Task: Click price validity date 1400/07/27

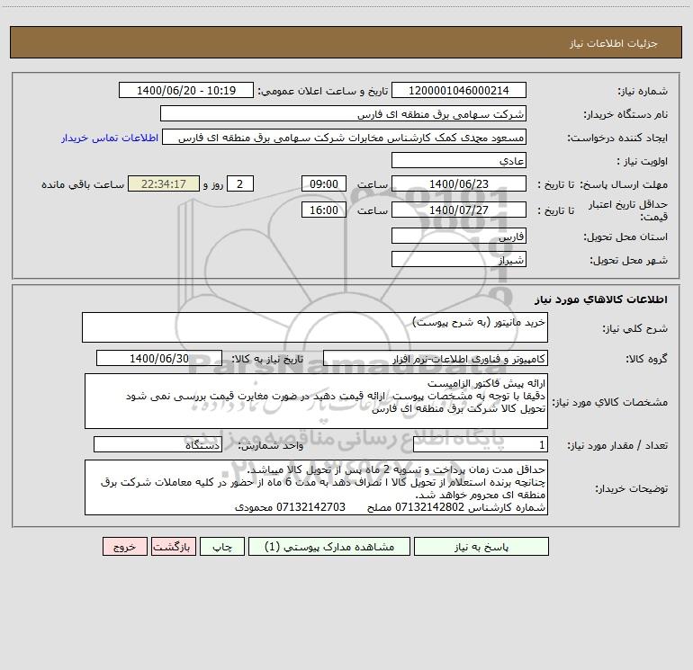Action: (x=459, y=210)
